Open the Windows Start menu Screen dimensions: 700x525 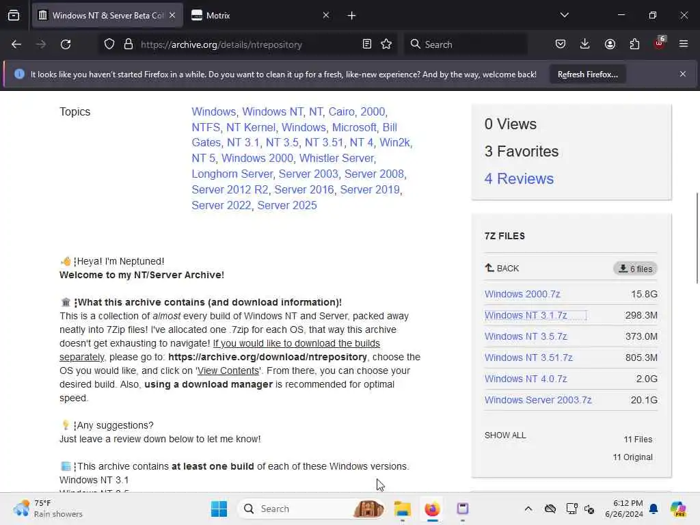pos(219,509)
